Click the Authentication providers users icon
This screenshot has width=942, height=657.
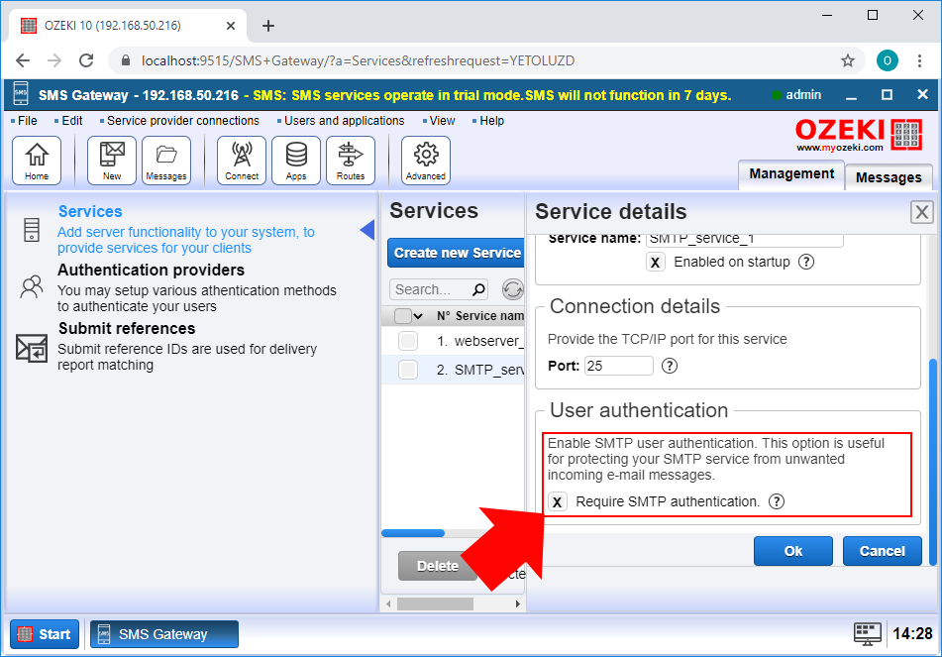coord(32,286)
